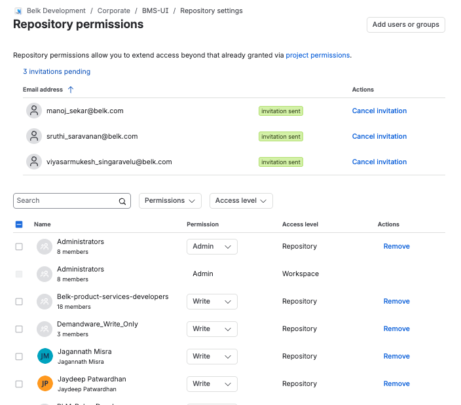
Task: Sort by Email address arrow icon
Action: pos(71,90)
